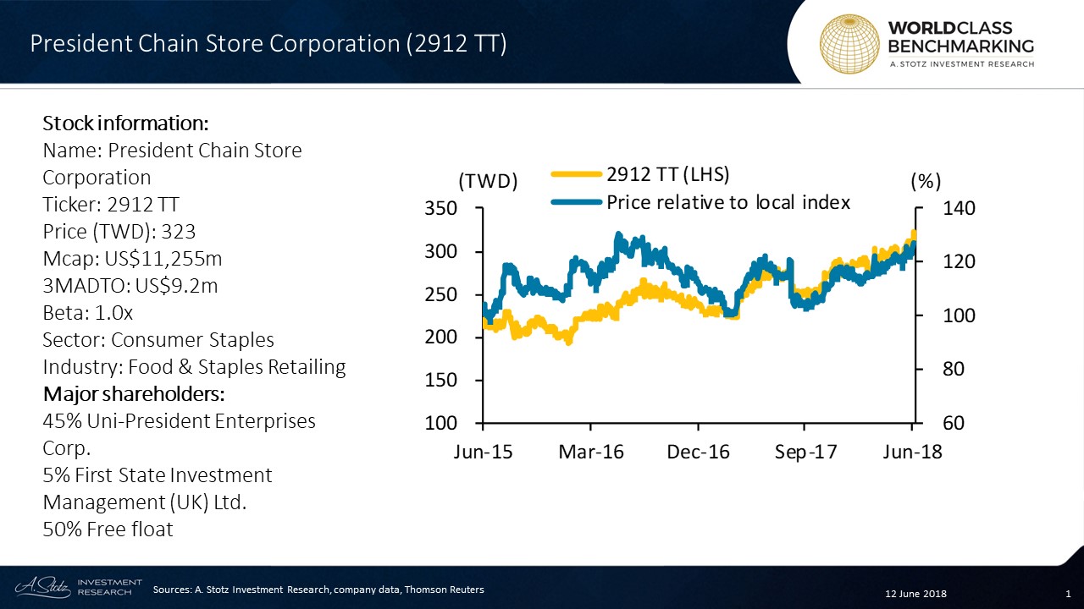1084x609 pixels.
Task: Select the Mar-16 x-axis label
Action: pyautogui.click(x=590, y=452)
